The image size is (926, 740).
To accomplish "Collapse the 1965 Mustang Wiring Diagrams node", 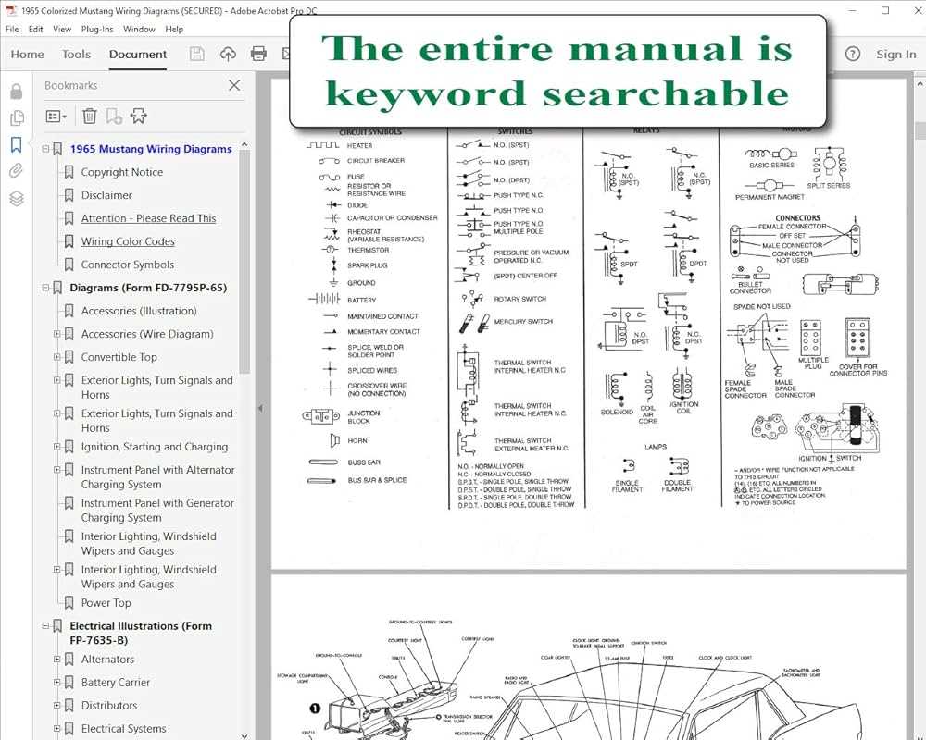I will (45, 149).
